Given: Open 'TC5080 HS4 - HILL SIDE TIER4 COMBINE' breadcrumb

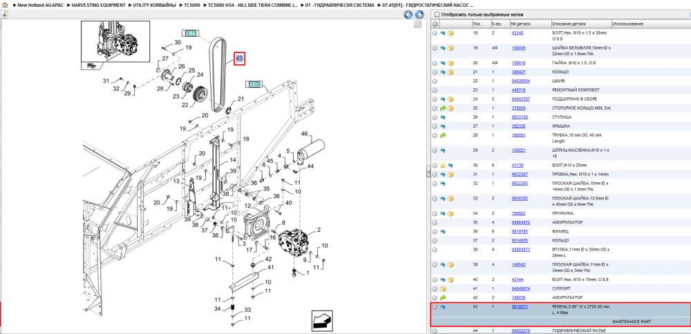Looking at the screenshot, I should pyautogui.click(x=254, y=5).
